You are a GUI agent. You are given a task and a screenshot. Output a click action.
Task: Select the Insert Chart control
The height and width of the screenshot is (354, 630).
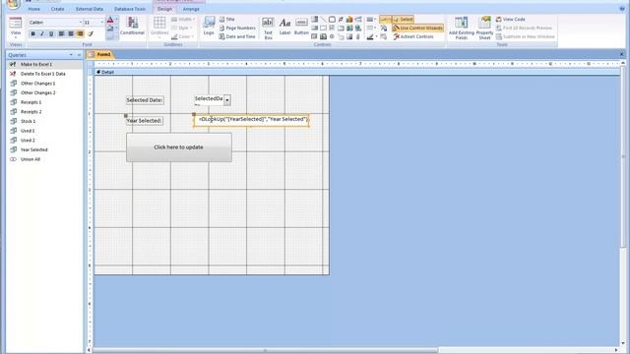pos(349,20)
